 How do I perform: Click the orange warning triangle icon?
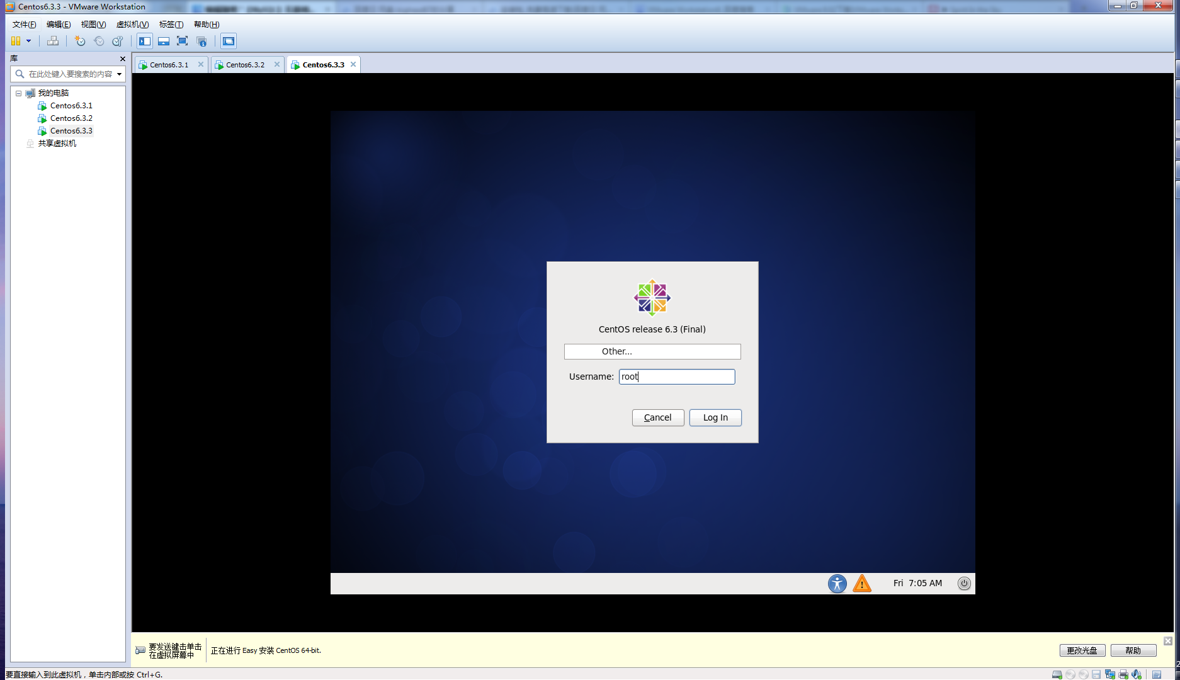[862, 584]
